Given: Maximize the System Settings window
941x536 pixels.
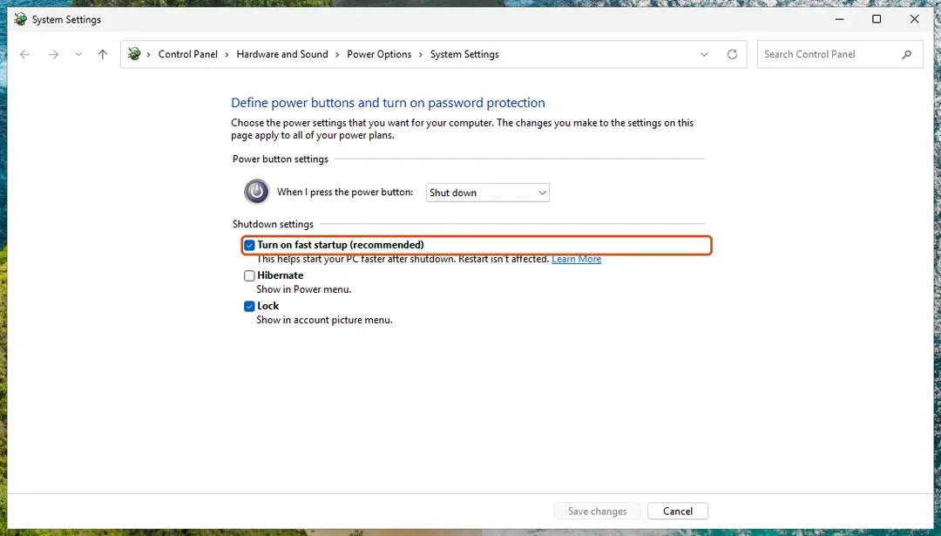Looking at the screenshot, I should [x=877, y=19].
